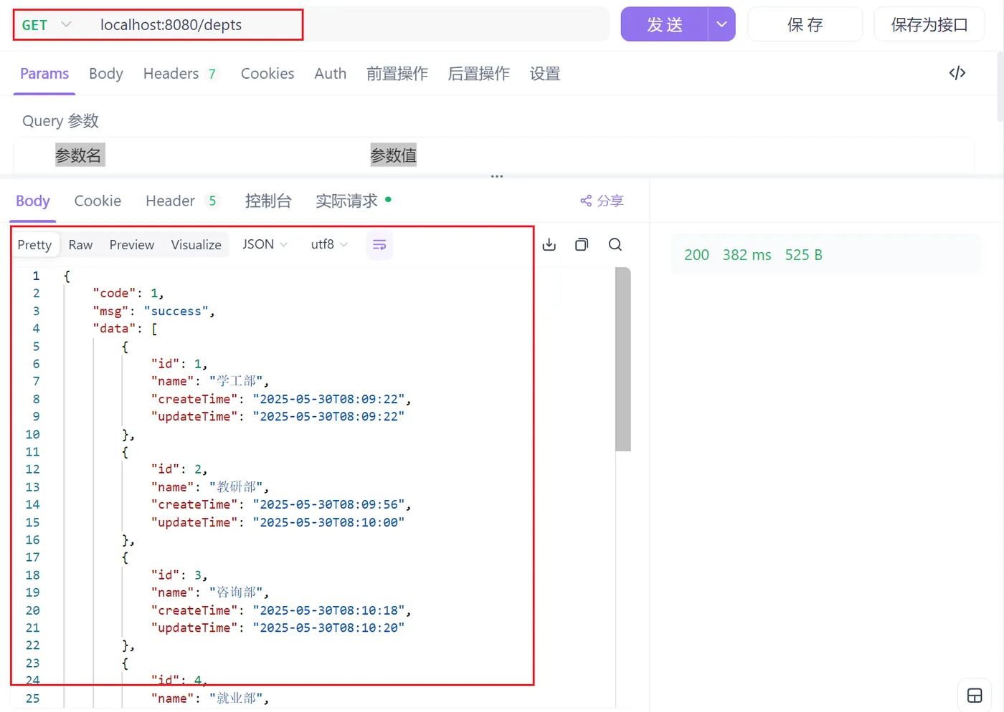Viewport: 1004px width, 712px height.
Task: Select the response Body tab
Action: pyautogui.click(x=33, y=201)
